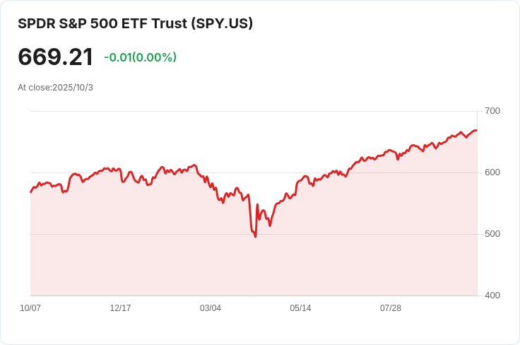Click the 03/04 date axis label
Image resolution: width=520 pixels, height=345 pixels.
click(211, 308)
